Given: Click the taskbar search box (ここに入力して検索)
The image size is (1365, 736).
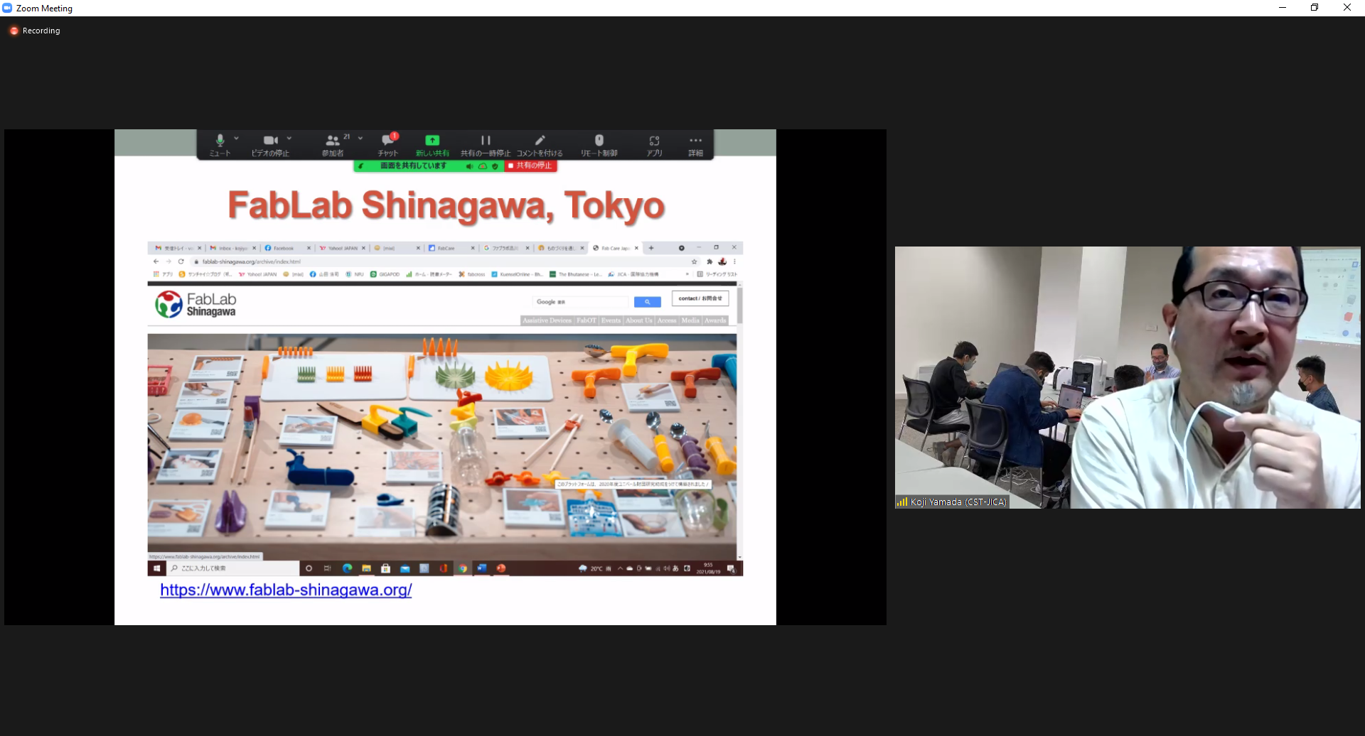Looking at the screenshot, I should pos(232,568).
